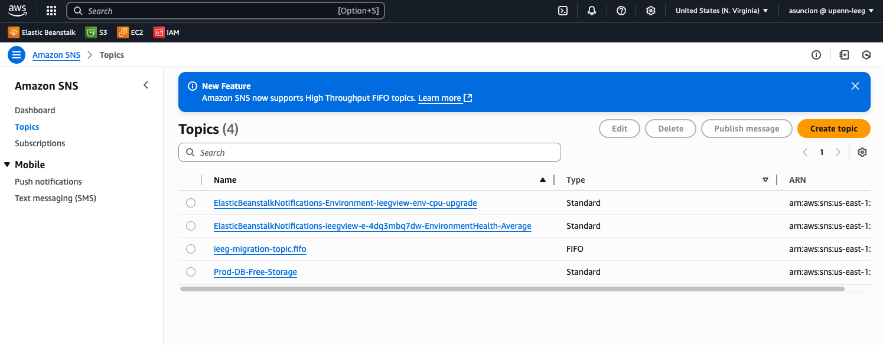The height and width of the screenshot is (345, 883).
Task: Click the hexagon icon beside the breadcrumb
Action: (866, 55)
